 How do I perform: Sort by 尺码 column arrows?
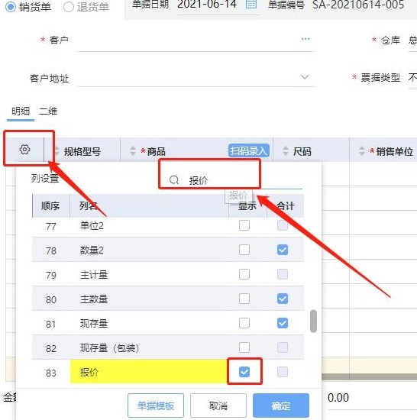pyautogui.click(x=286, y=150)
